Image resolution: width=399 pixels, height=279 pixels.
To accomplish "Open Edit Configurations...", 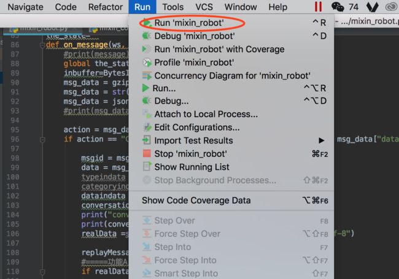I will 231,128.
